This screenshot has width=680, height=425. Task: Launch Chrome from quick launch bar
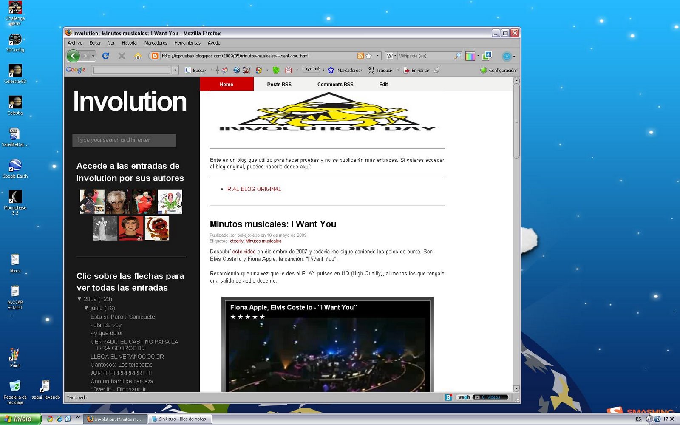point(50,419)
